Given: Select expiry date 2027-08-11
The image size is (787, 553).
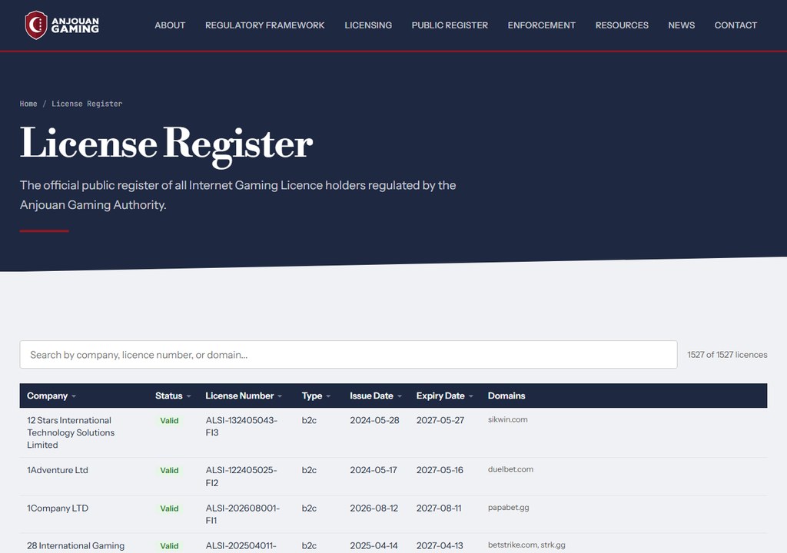Looking at the screenshot, I should 439,508.
